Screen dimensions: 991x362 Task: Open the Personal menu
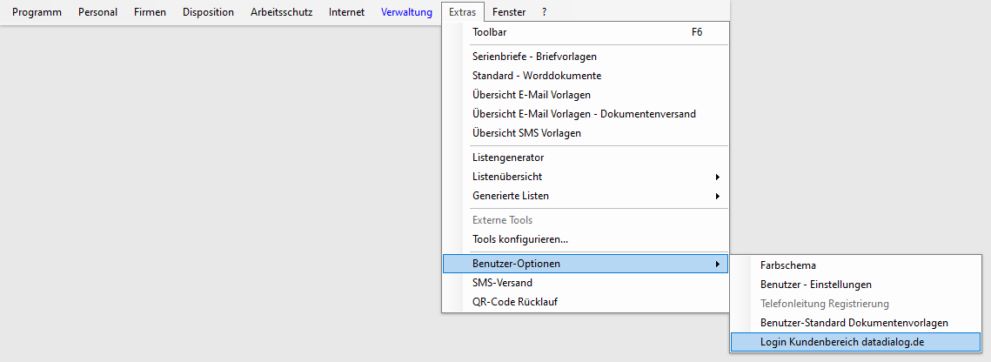[97, 12]
